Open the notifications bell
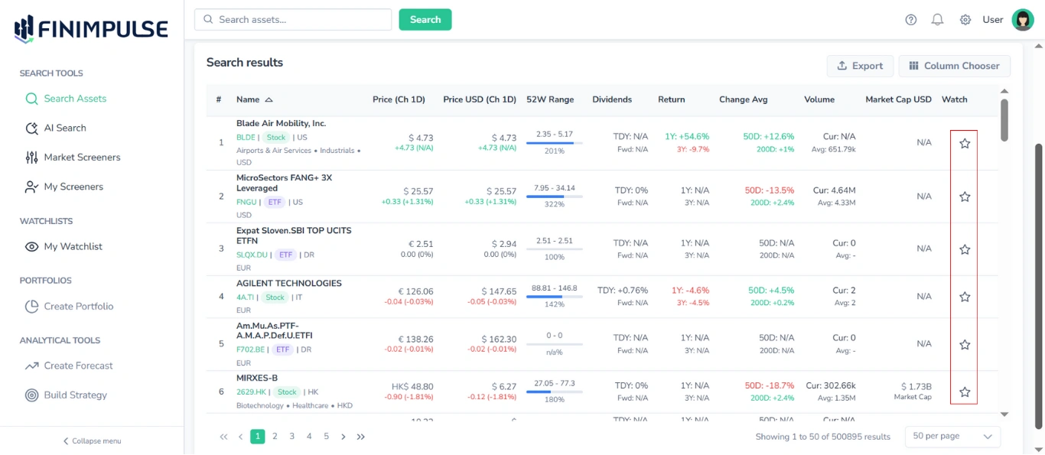This screenshot has height=455, width=1045. coord(937,20)
